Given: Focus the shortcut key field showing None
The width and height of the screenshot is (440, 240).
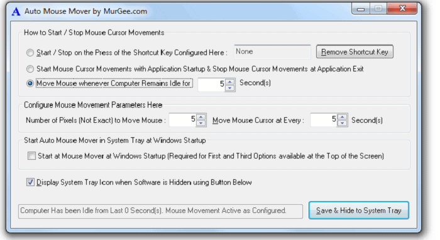Looking at the screenshot, I should 272,52.
